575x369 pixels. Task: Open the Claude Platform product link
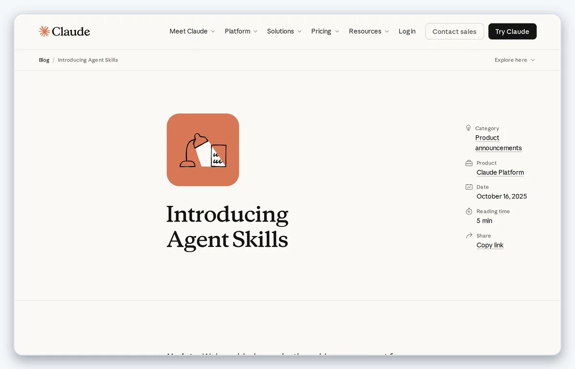pyautogui.click(x=500, y=172)
